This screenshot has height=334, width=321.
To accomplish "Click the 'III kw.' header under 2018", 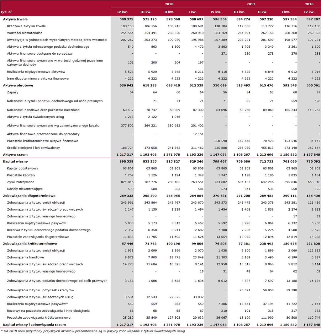I will point(146,12).
